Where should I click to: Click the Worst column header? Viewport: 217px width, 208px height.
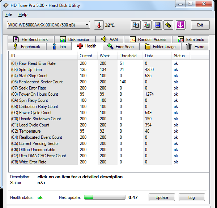point(107,56)
